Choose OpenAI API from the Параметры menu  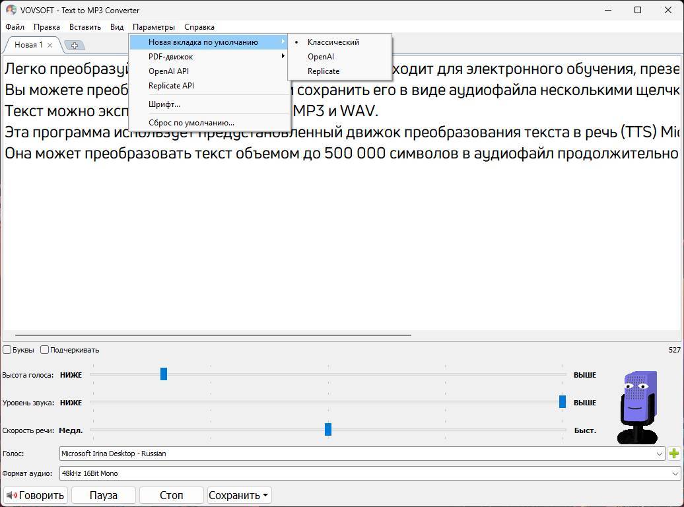168,71
